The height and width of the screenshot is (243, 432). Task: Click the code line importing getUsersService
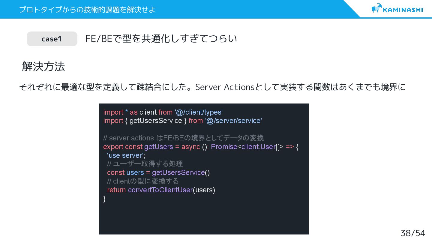coord(182,121)
